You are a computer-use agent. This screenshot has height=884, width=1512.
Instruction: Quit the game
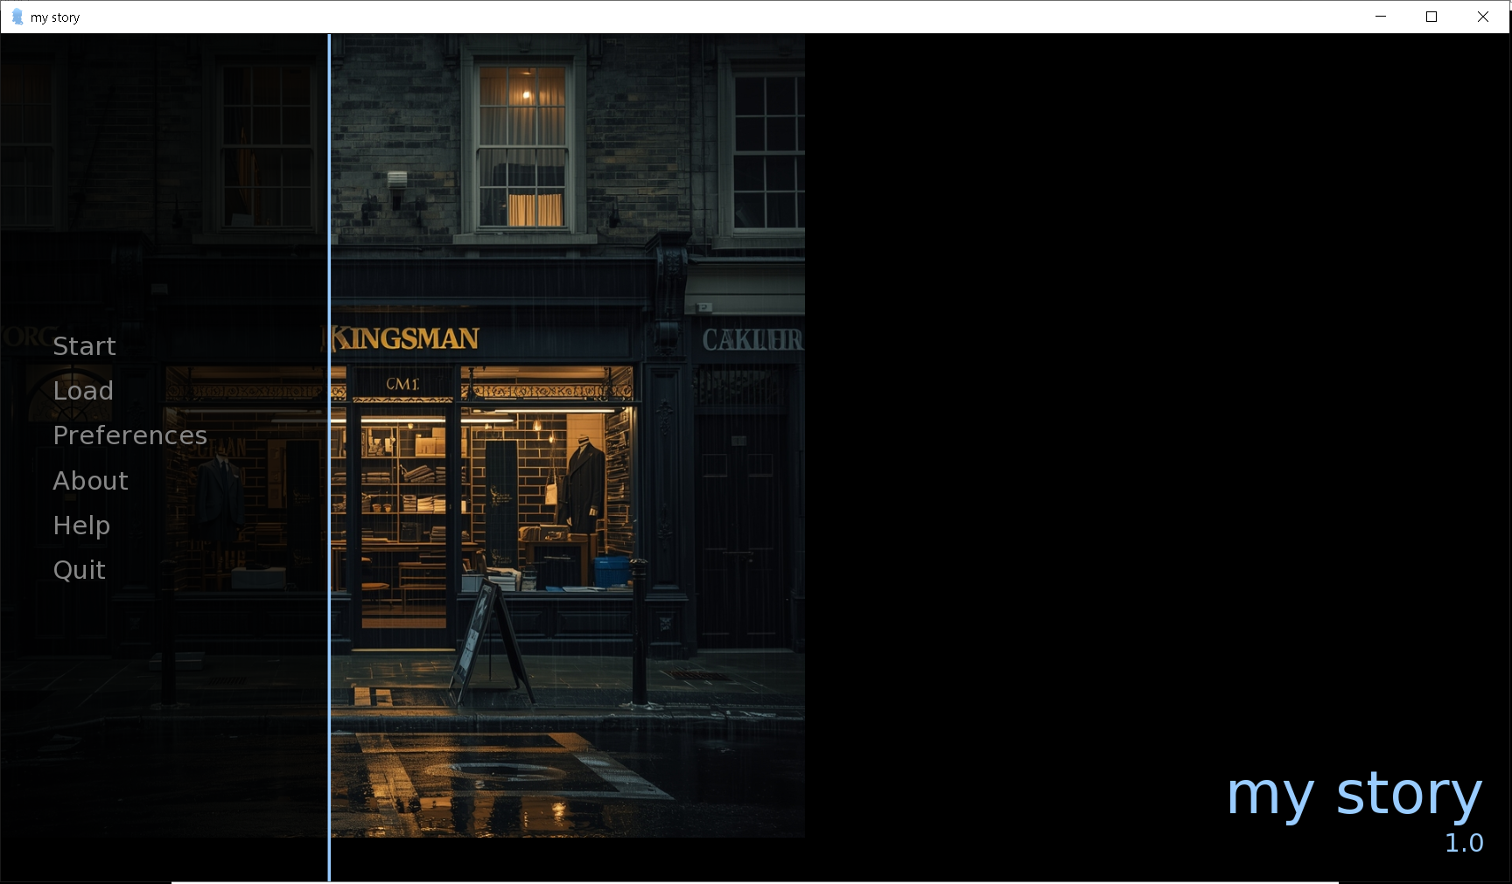(x=79, y=570)
